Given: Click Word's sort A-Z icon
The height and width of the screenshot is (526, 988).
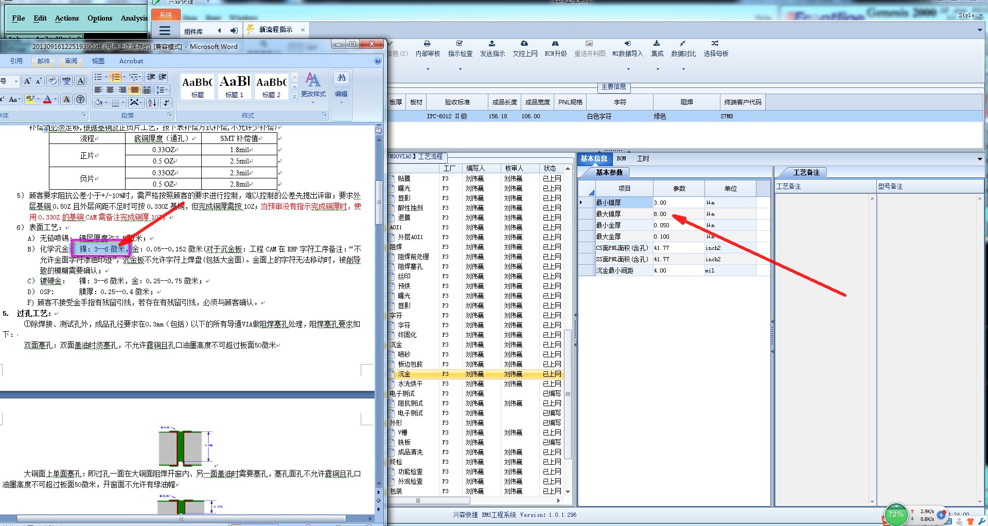Looking at the screenshot, I should 152,103.
